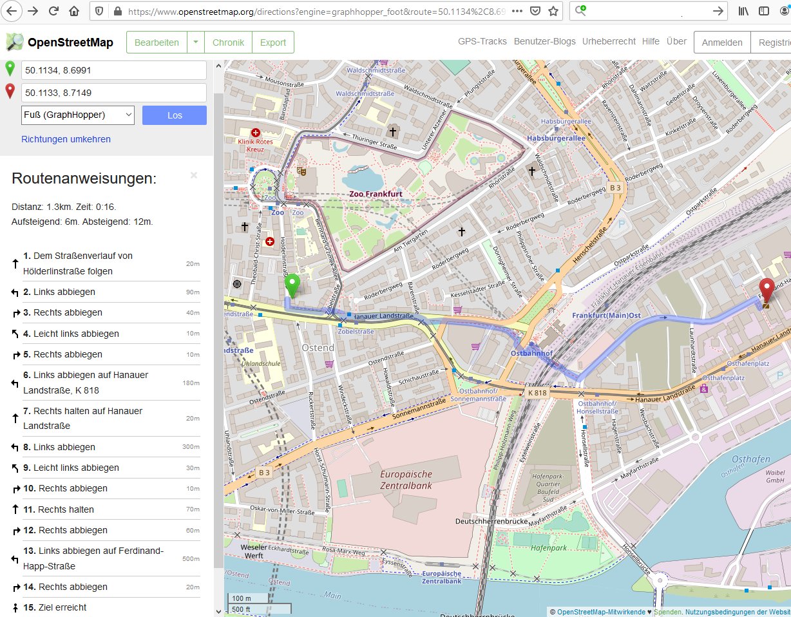Viewport: 791px width, 617px height.
Task: Open the transport mode dropdown Fuß (GraphHopper)
Action: (x=77, y=115)
